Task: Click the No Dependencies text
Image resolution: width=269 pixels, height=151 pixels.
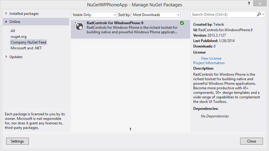Action: [x=215, y=116]
